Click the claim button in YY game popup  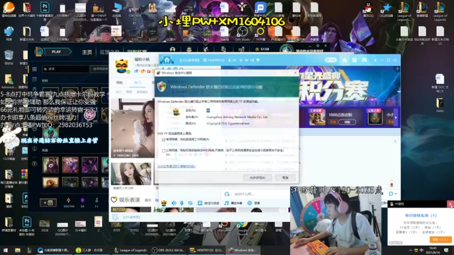pyautogui.click(x=440, y=240)
